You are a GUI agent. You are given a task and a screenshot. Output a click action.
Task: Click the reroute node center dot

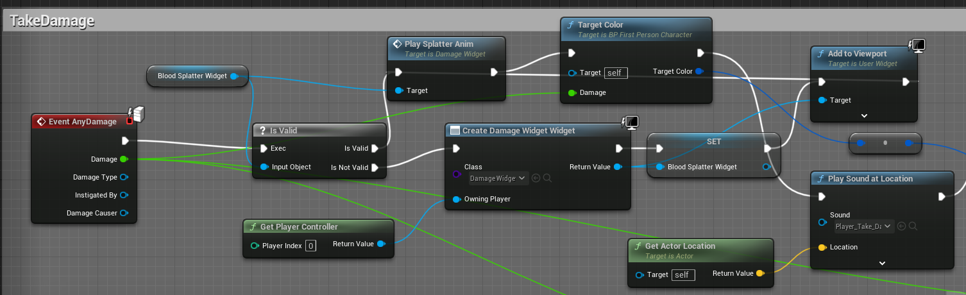pyautogui.click(x=885, y=143)
